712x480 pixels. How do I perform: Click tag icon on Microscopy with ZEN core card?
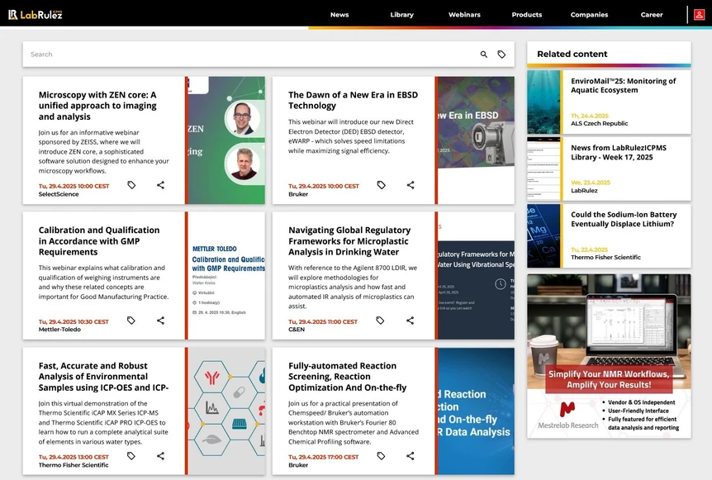[x=131, y=185]
